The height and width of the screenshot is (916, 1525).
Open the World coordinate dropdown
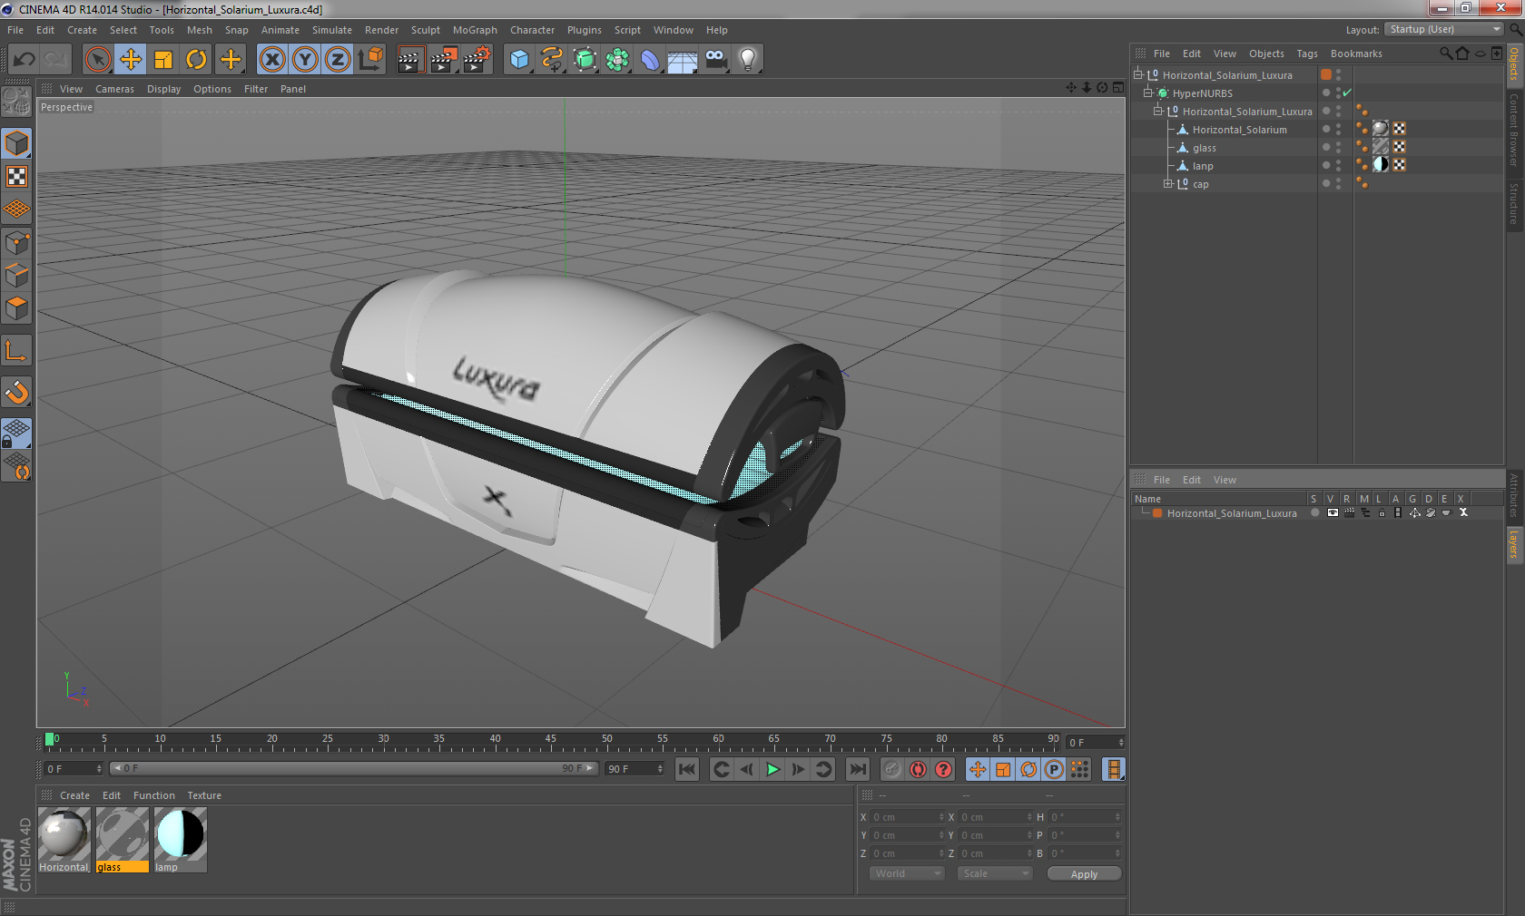click(x=907, y=873)
